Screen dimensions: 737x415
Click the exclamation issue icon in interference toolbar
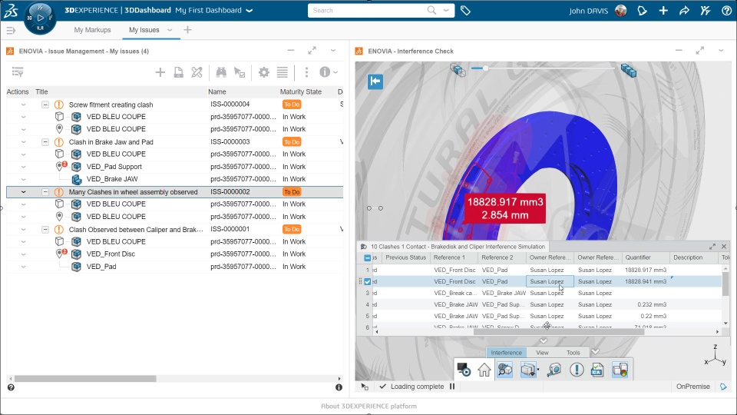[577, 370]
